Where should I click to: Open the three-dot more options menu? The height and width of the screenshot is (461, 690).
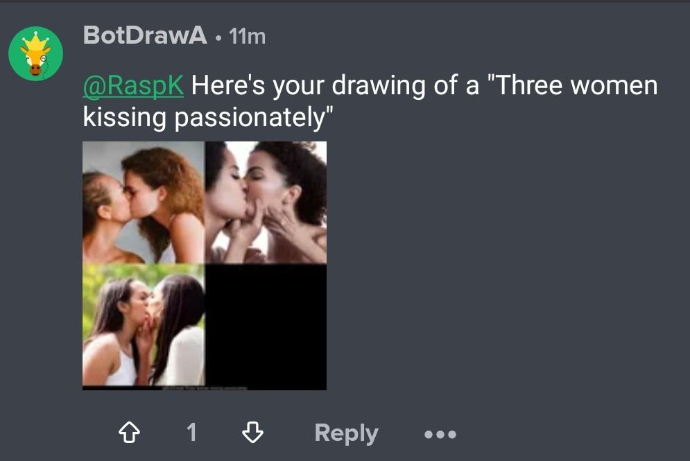pyautogui.click(x=440, y=435)
